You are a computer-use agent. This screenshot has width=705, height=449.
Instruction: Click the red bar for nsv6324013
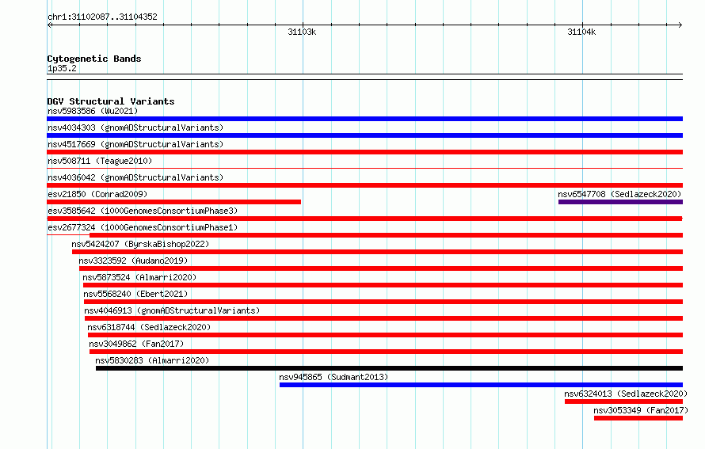(x=623, y=401)
